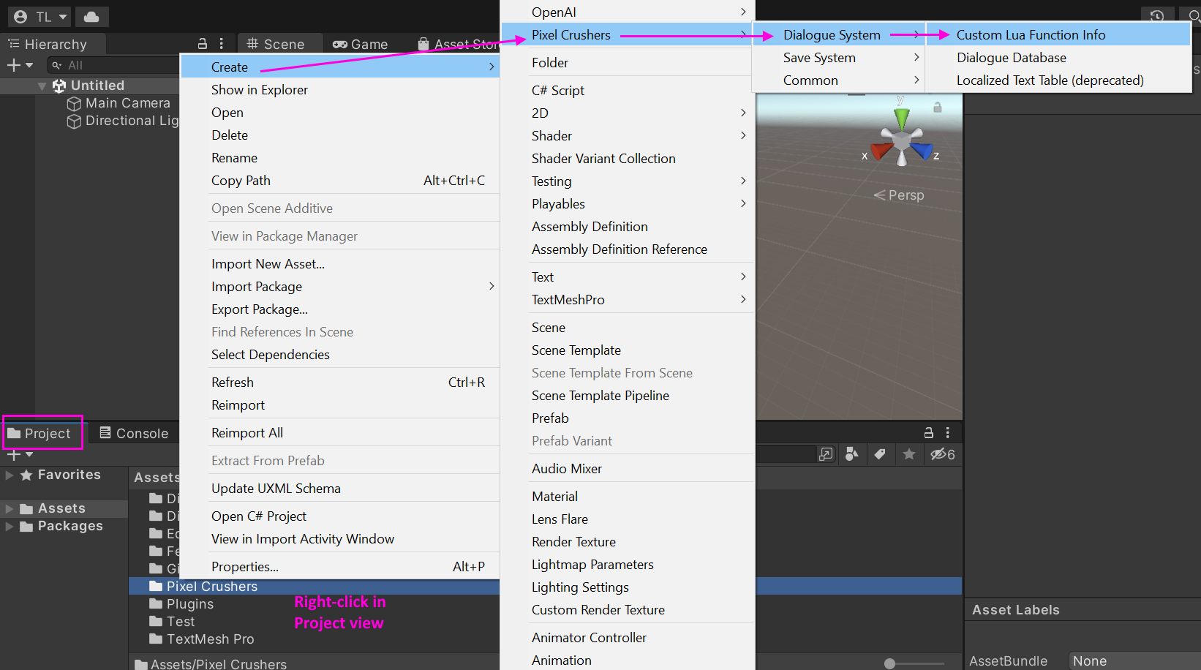Open the Shader submenu
This screenshot has height=670, width=1201.
click(627, 135)
